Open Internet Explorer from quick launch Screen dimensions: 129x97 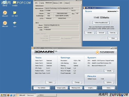click(x=11, y=95)
